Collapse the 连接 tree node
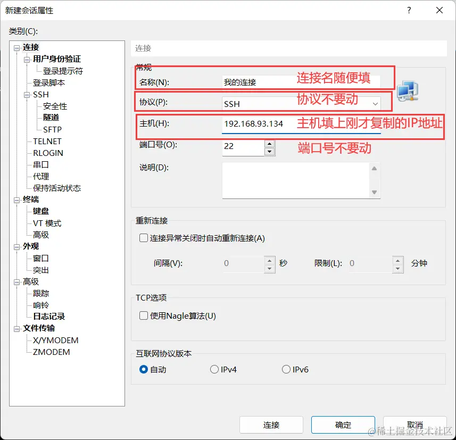 click(17, 48)
